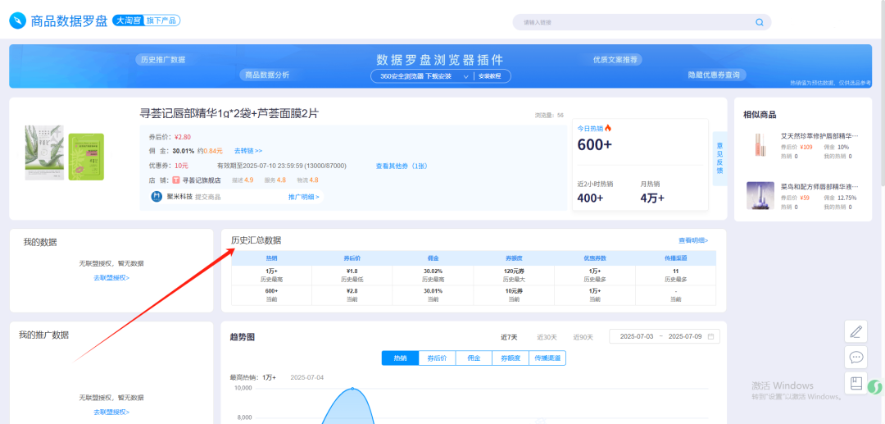Viewport: 885px width, 424px height.
Task: Click the Tmall shop icon beside 寻荟记旗舰店
Action: [x=177, y=180]
